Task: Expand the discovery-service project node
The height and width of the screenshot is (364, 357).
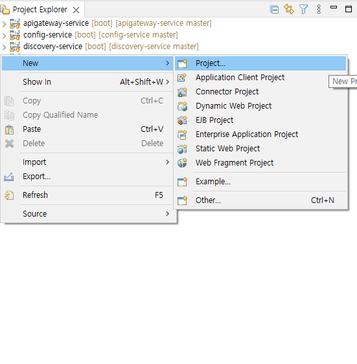Action: pyautogui.click(x=4, y=47)
